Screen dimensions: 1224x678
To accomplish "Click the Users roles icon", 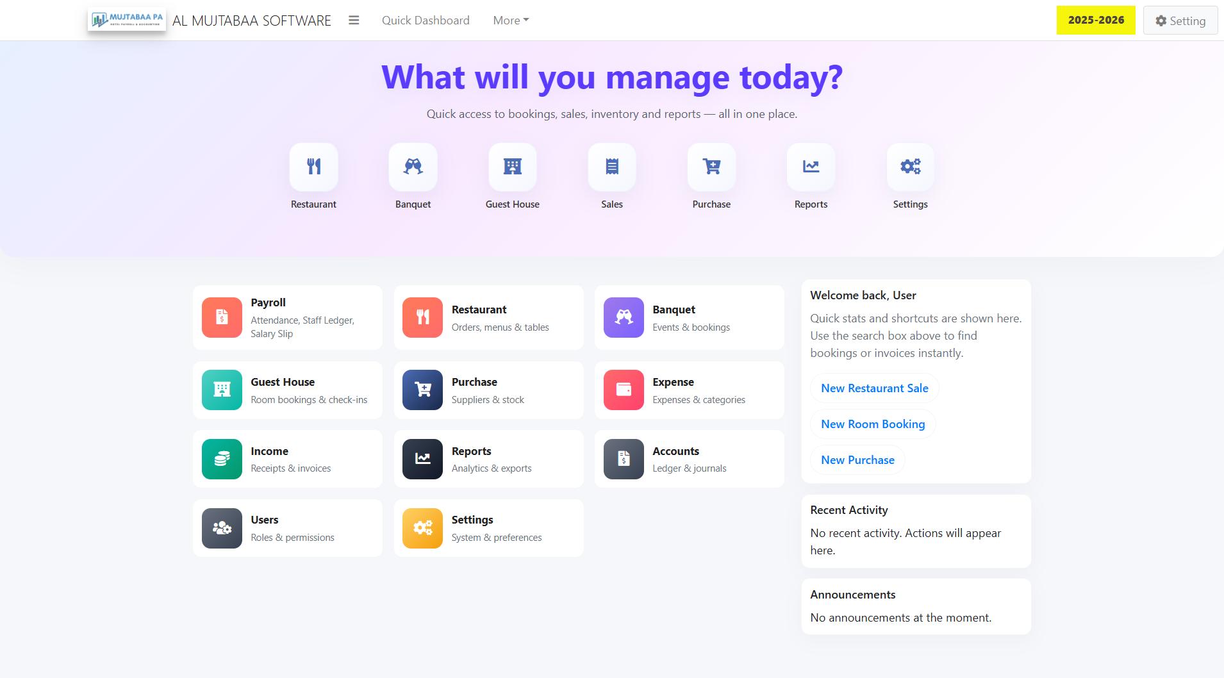I will [221, 527].
